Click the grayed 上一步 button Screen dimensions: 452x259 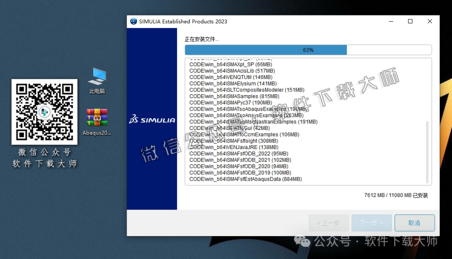[328, 223]
